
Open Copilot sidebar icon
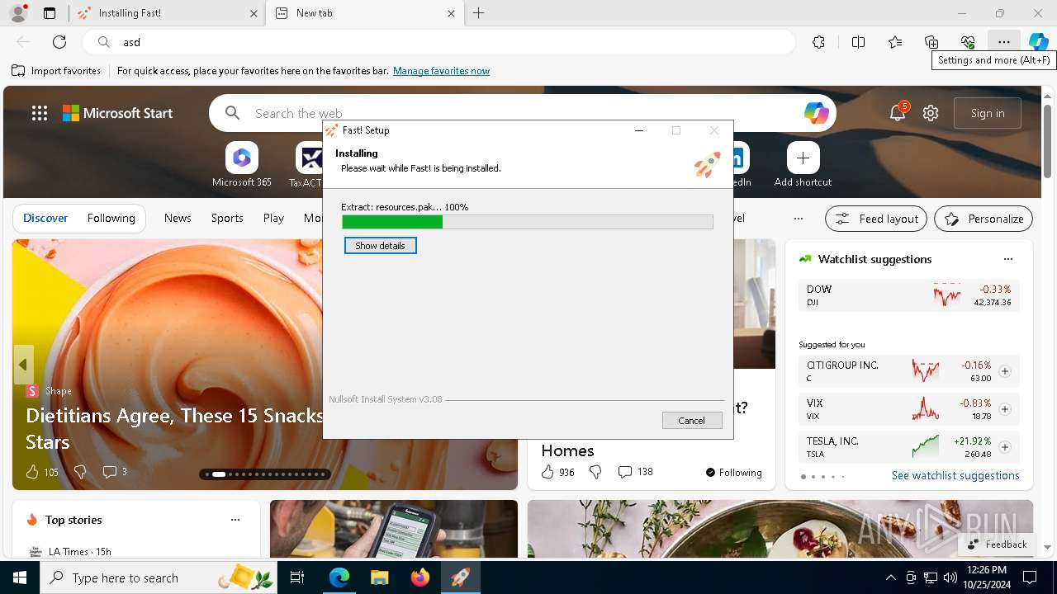[x=1038, y=42]
